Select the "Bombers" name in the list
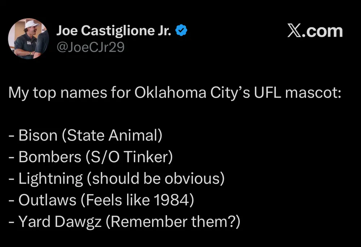This screenshot has height=247, width=361. point(49,157)
